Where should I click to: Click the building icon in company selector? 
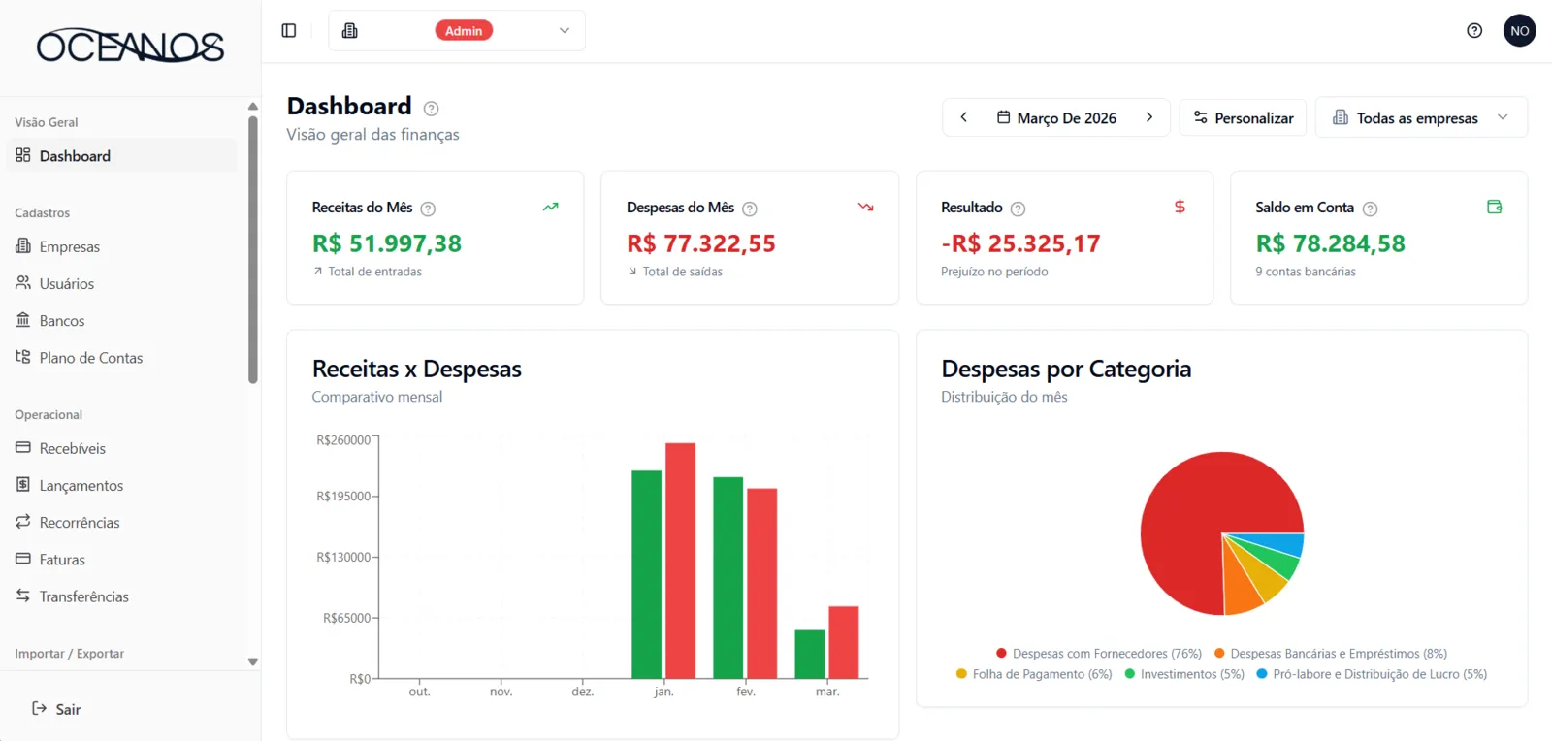[350, 31]
